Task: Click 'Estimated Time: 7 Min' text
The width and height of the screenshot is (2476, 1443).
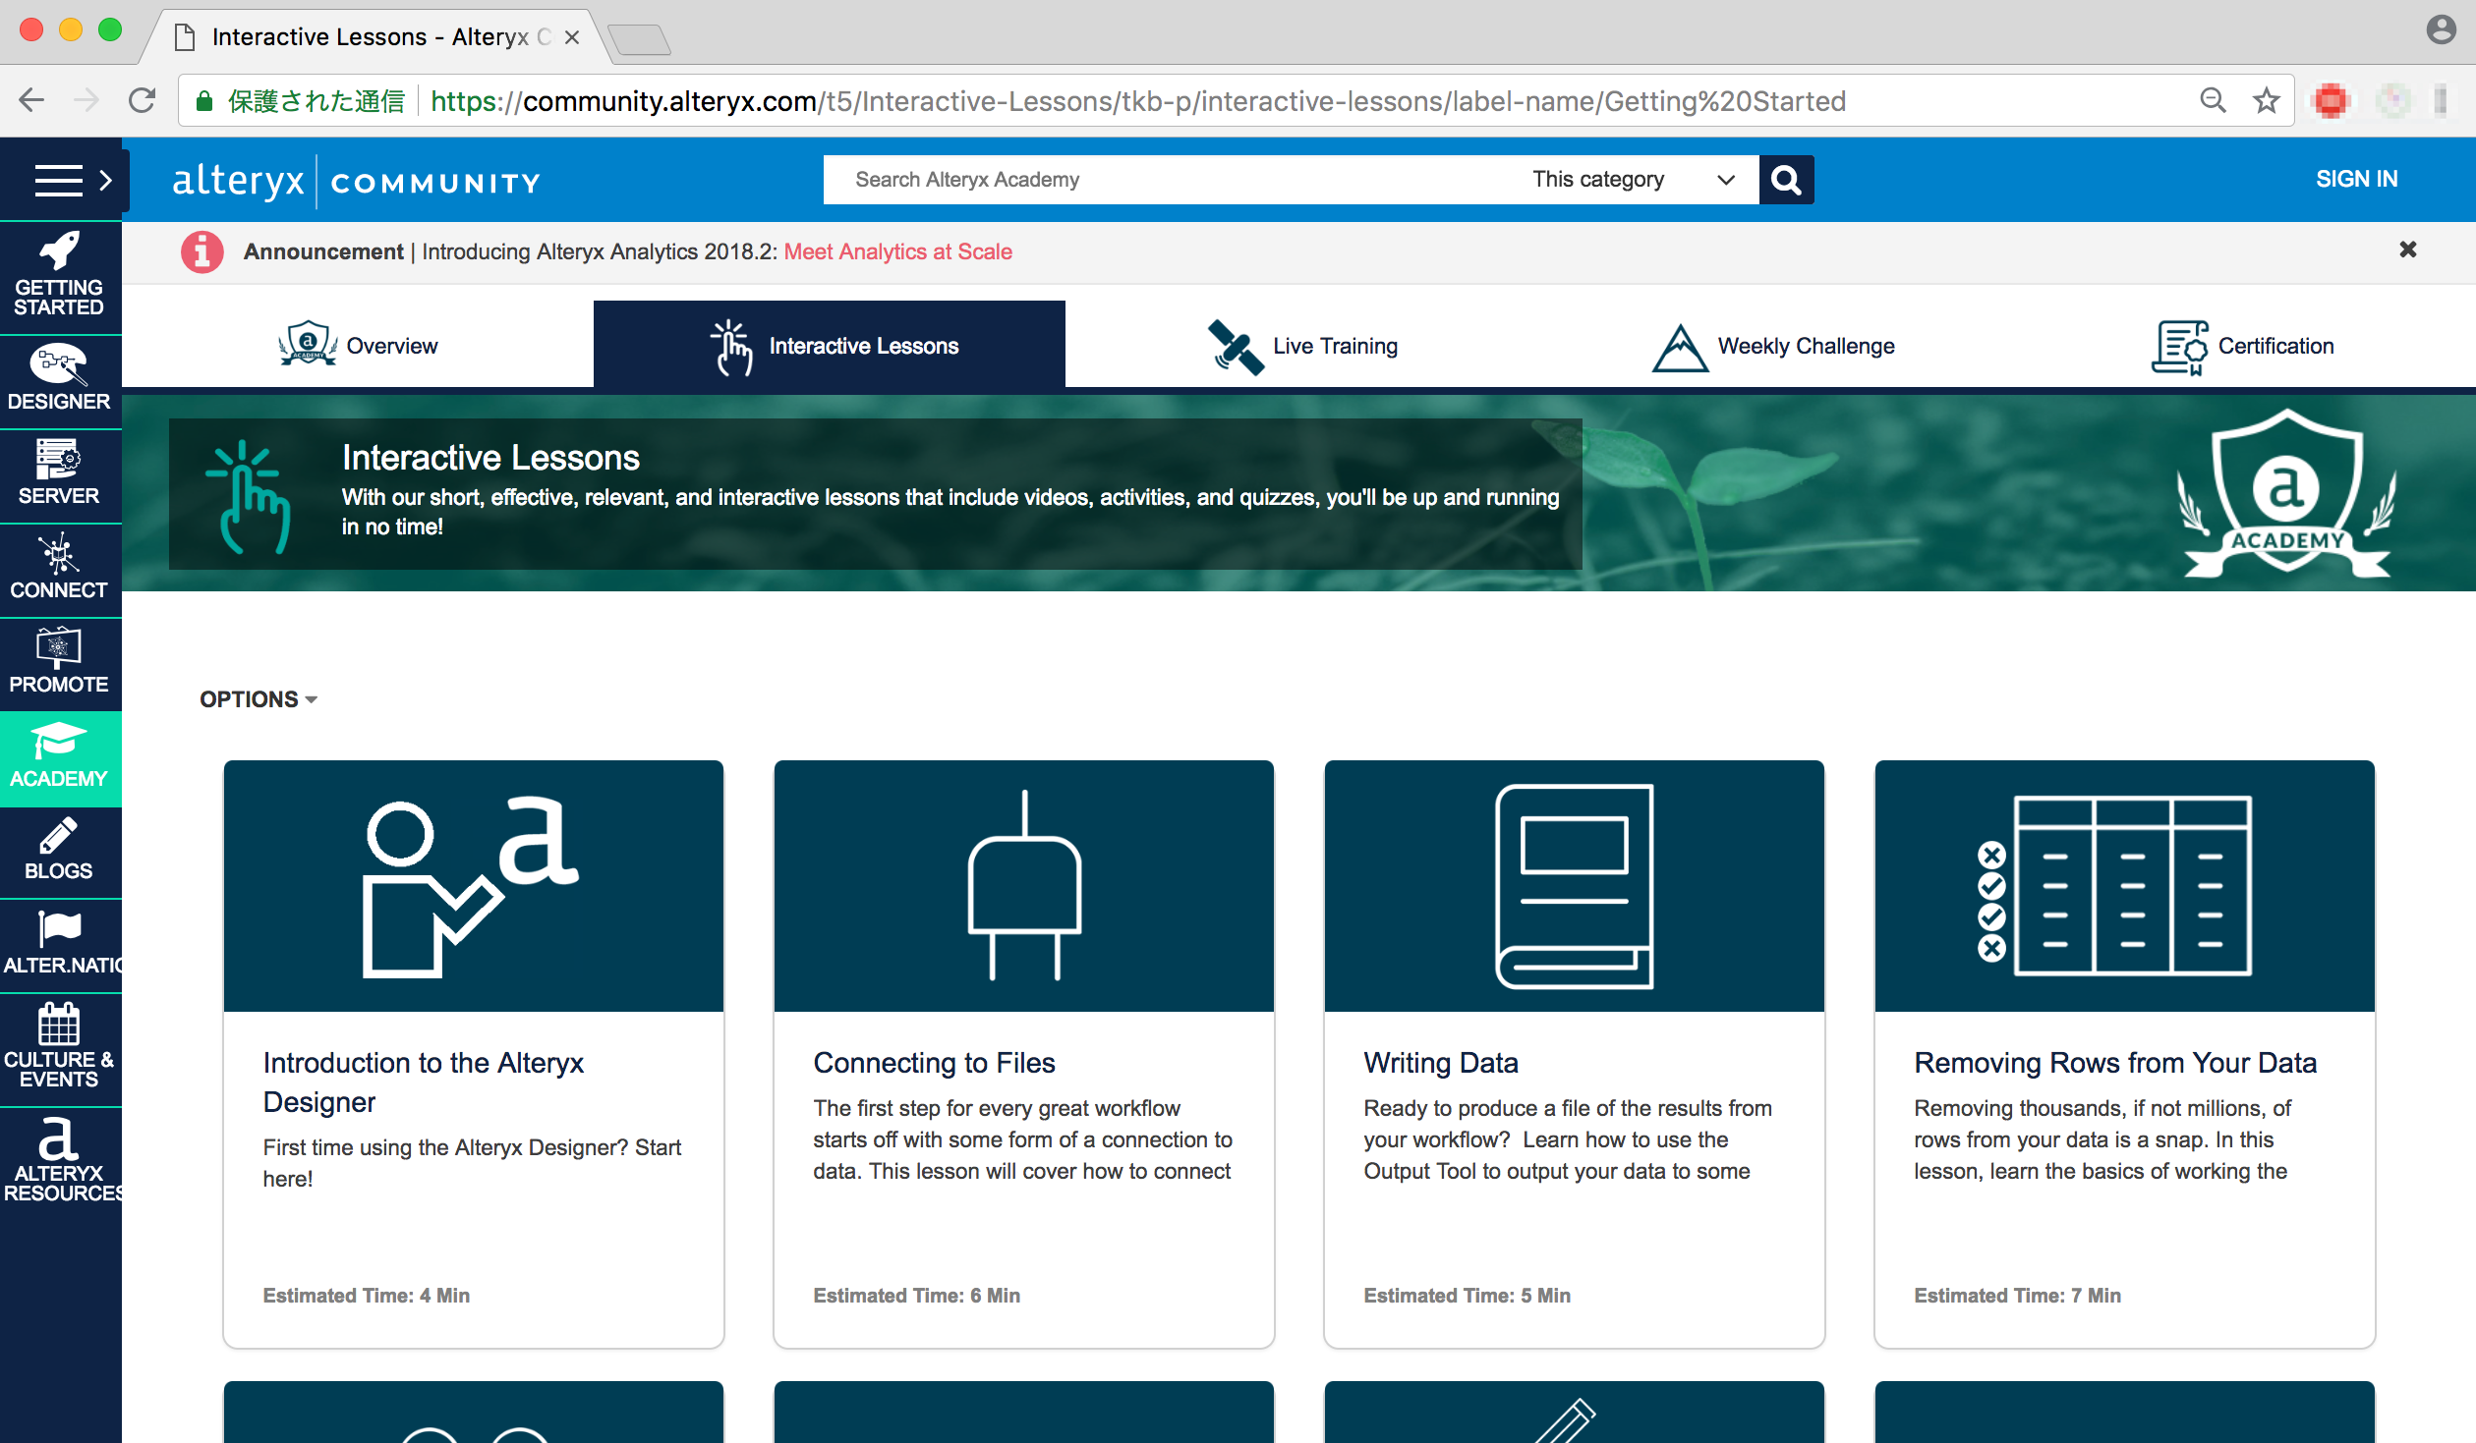Action: coord(2017,1296)
